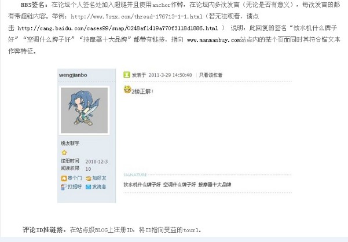Click the 打招呼 greeting icon

[64, 187]
